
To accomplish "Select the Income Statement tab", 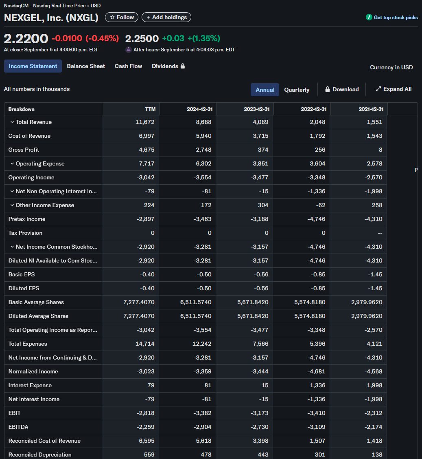I will click(x=33, y=66).
